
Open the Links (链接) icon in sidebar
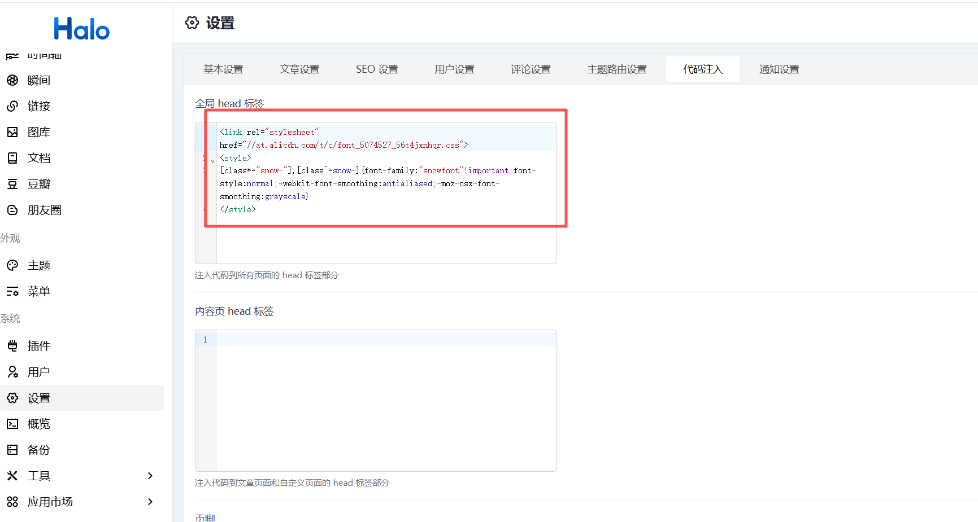point(12,106)
